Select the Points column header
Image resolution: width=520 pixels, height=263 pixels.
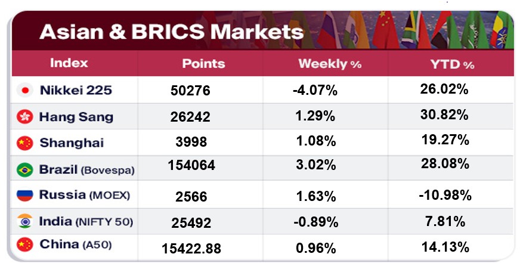click(203, 63)
